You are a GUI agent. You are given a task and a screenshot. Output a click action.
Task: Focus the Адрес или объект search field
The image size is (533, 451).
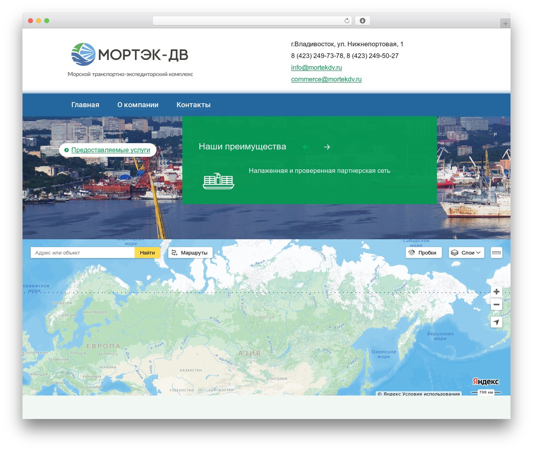[x=82, y=253]
